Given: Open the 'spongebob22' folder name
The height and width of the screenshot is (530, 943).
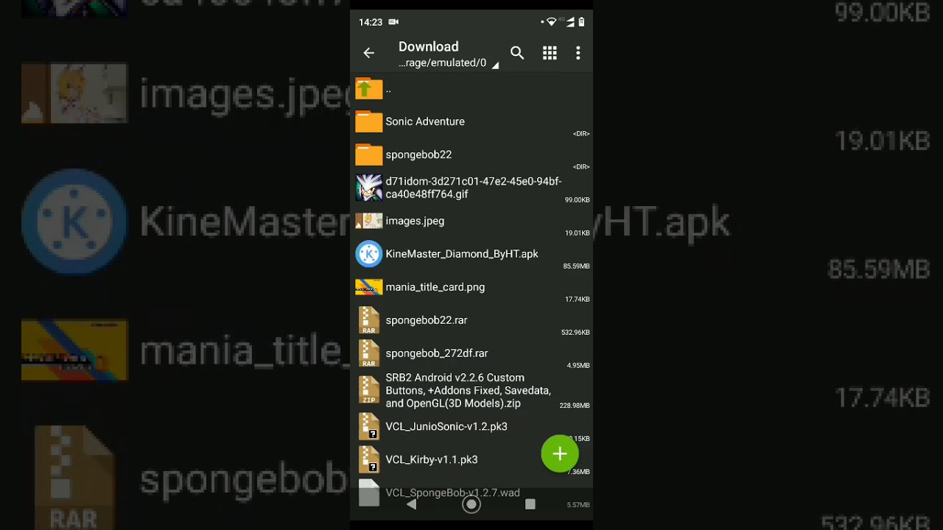Looking at the screenshot, I should pyautogui.click(x=418, y=155).
